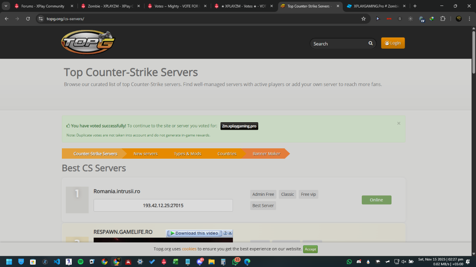Open the Chrome extensions puzzle icon
Image resolution: width=476 pixels, height=267 pixels.
pyautogui.click(x=443, y=19)
